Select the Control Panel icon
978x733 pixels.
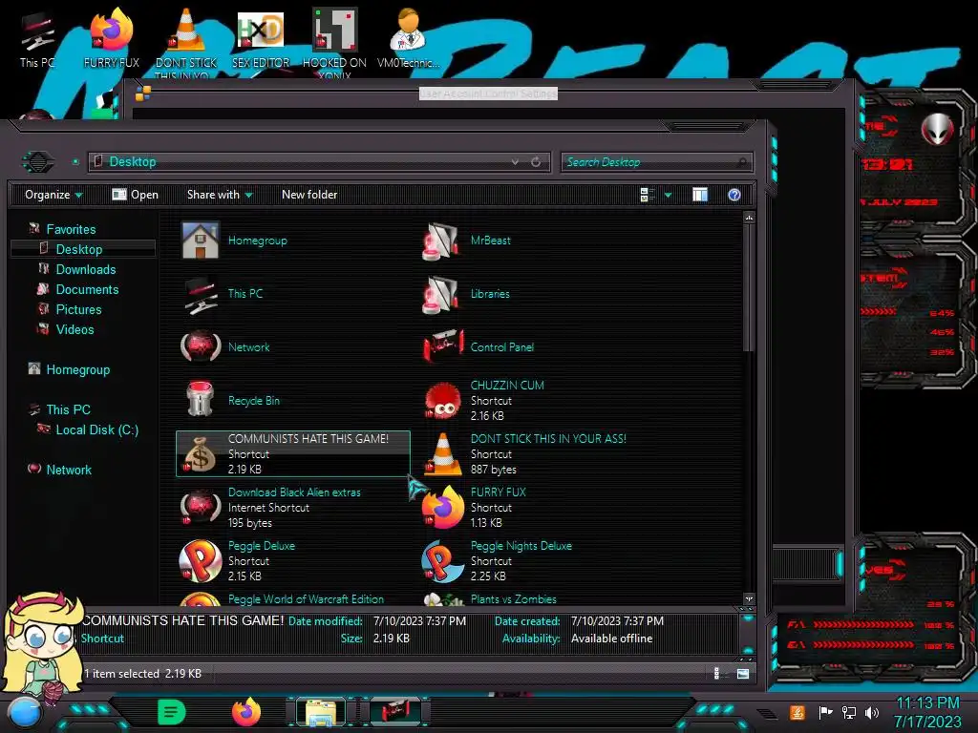point(442,347)
